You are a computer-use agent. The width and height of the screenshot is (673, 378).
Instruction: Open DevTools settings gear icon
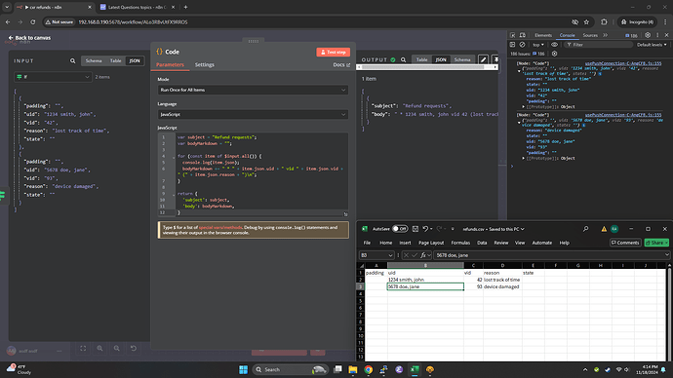pyautogui.click(x=648, y=35)
